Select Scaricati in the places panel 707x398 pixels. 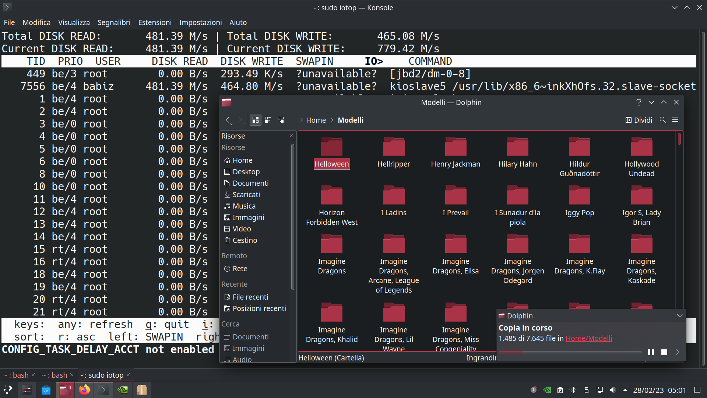pyautogui.click(x=246, y=195)
